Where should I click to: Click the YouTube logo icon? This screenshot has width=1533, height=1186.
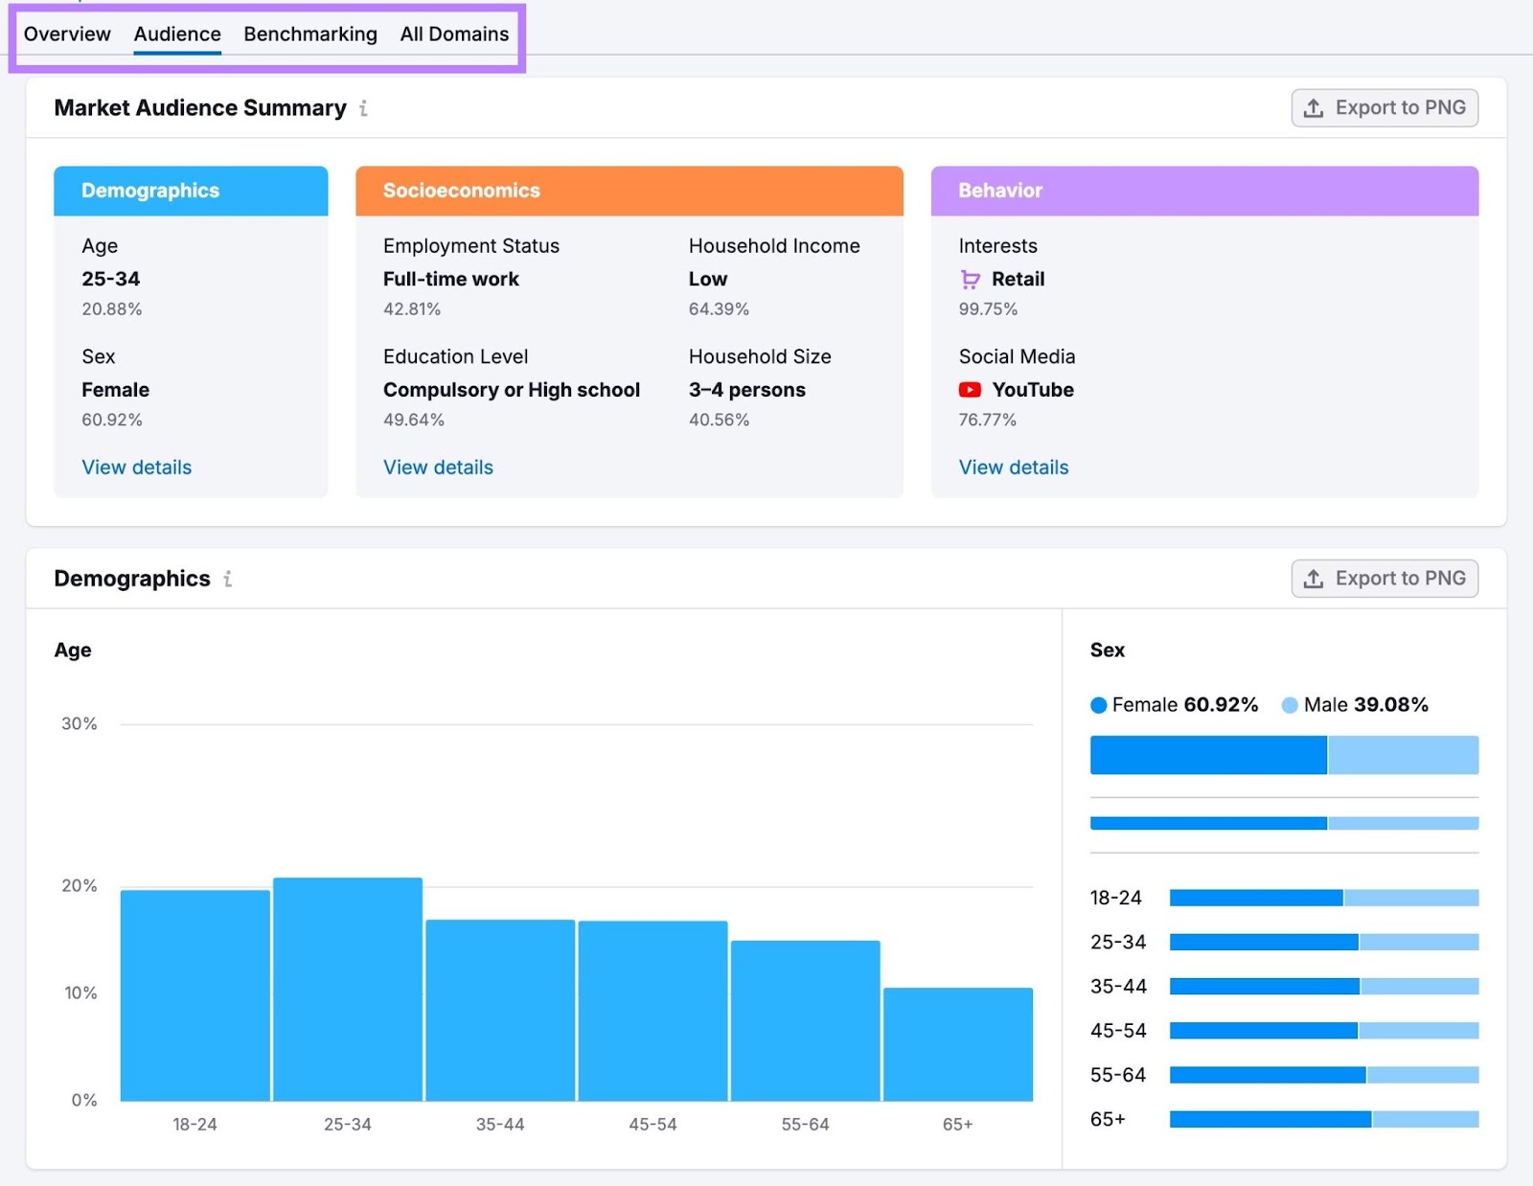coord(970,390)
